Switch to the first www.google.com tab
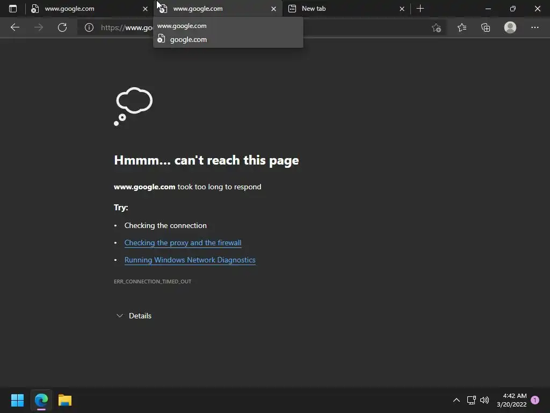This screenshot has height=413, width=550. click(89, 9)
